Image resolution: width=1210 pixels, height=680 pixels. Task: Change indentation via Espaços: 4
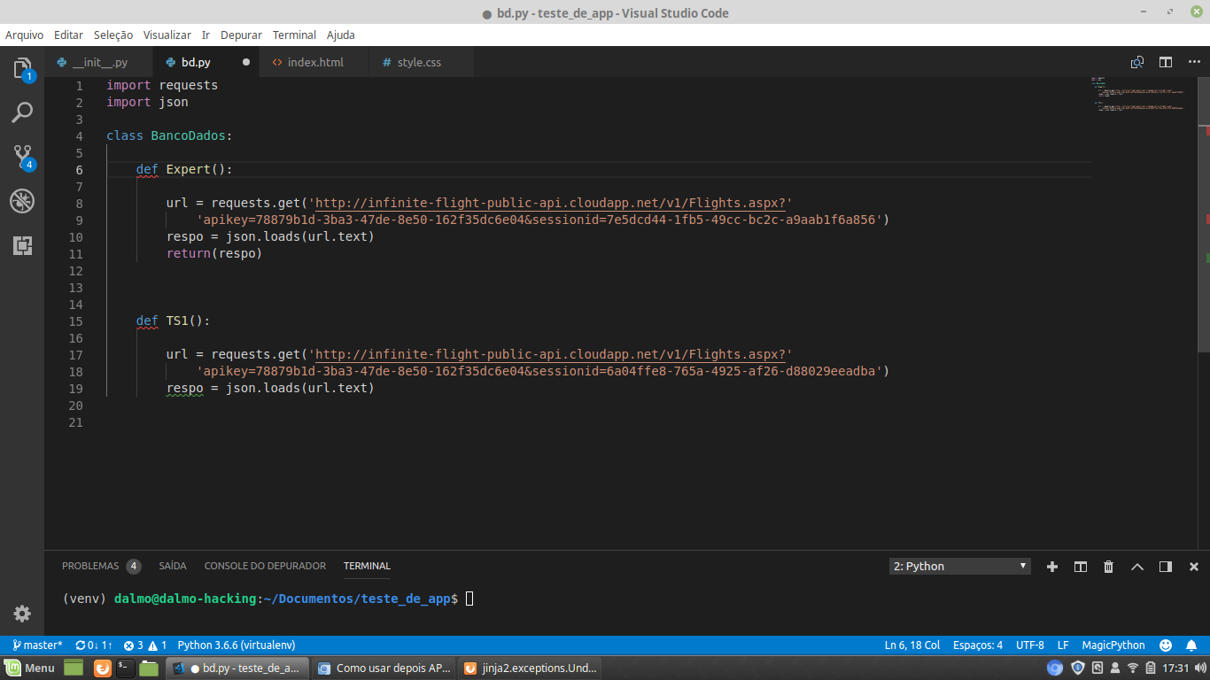[978, 645]
